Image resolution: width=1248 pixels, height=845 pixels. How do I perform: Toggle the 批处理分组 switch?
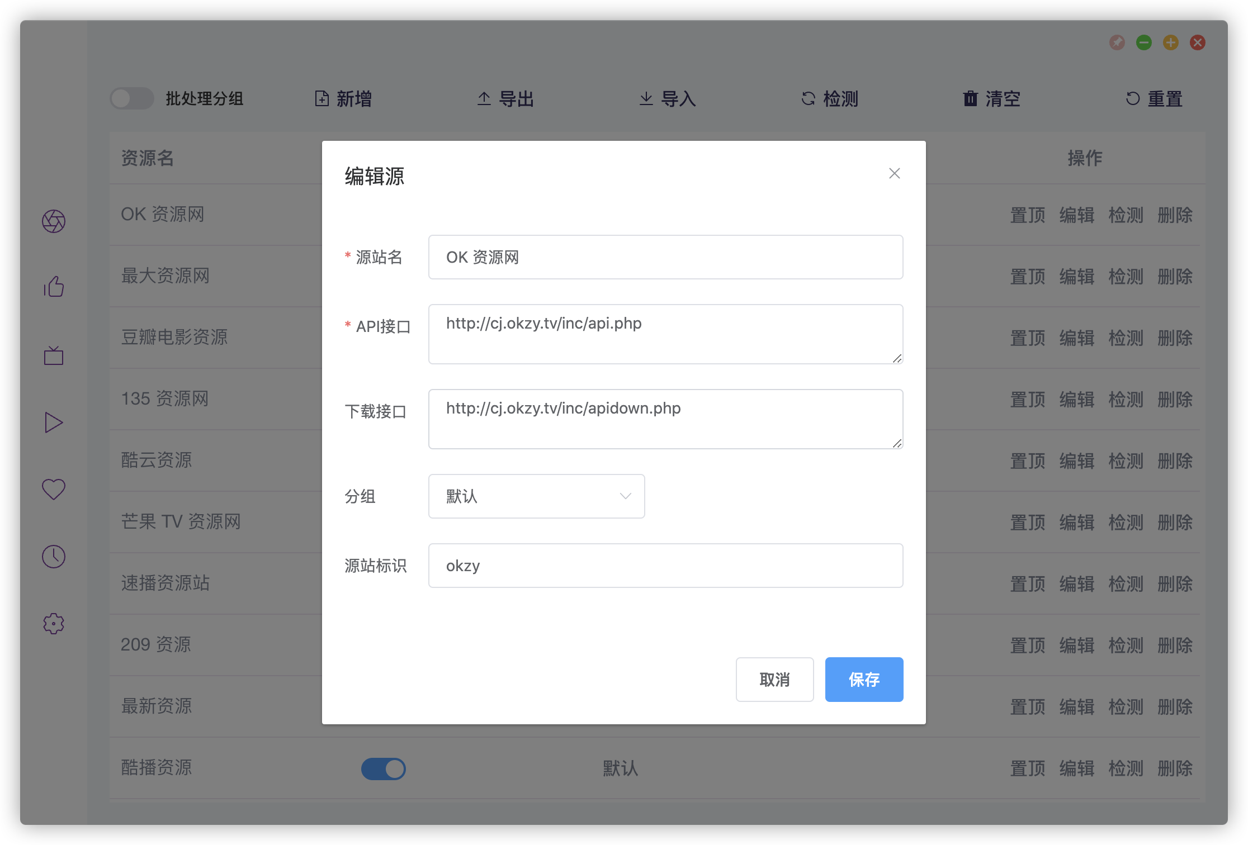pos(132,99)
